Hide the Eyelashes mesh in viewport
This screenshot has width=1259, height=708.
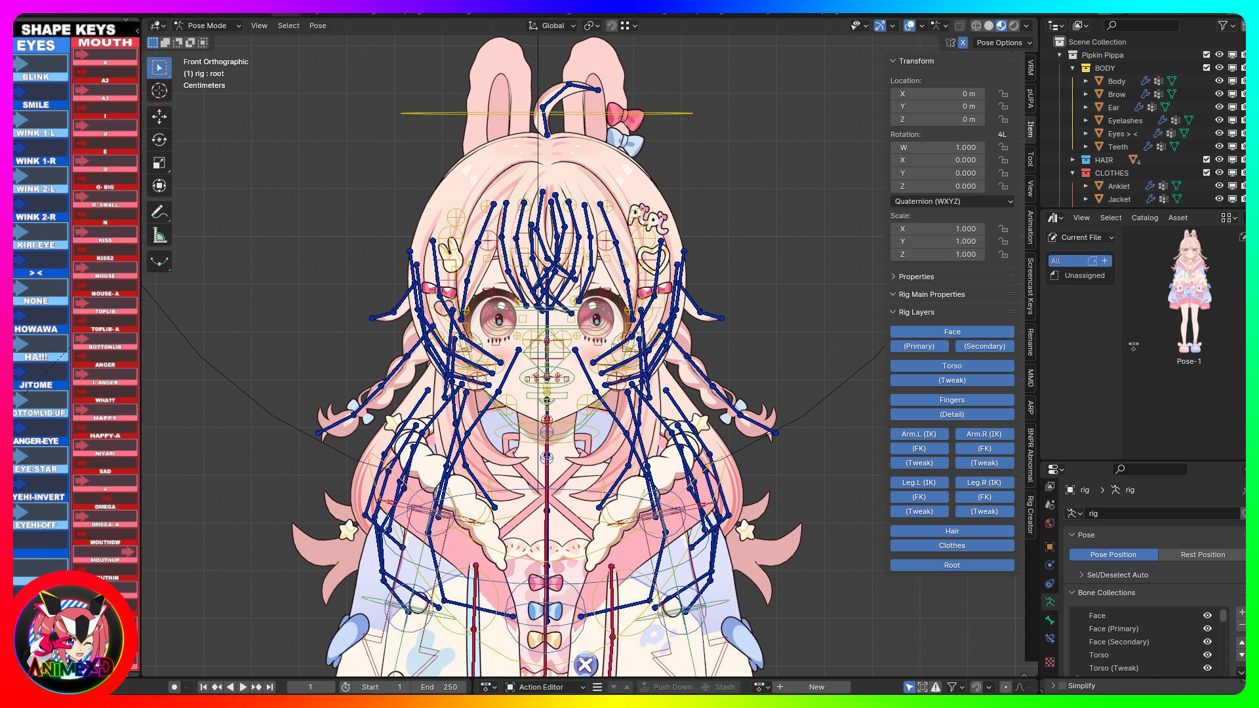click(1219, 121)
